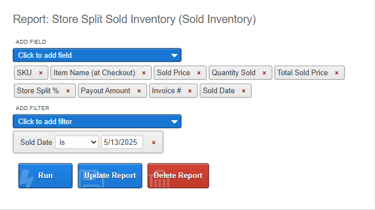
Task: Remove the Sold Price field tag
Action: (x=199, y=73)
